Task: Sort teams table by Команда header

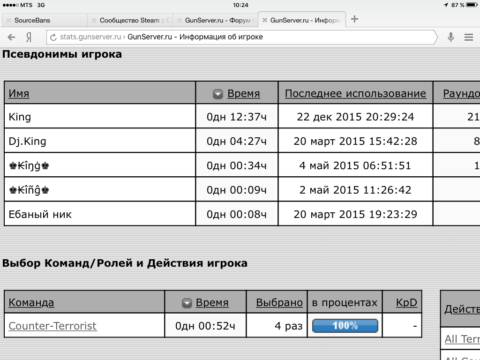Action: pyautogui.click(x=31, y=303)
